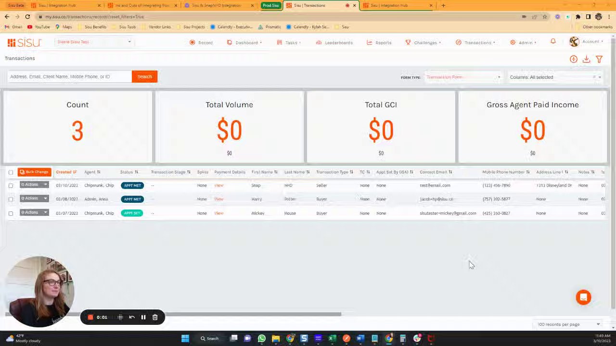Go to Leaderboards
This screenshot has height=346, width=616.
334,43
